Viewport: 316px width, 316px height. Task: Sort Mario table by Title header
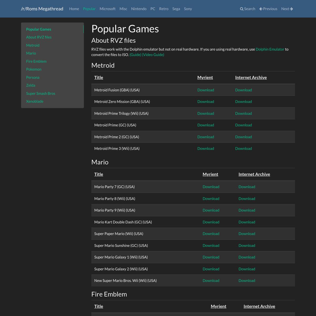[99, 174]
